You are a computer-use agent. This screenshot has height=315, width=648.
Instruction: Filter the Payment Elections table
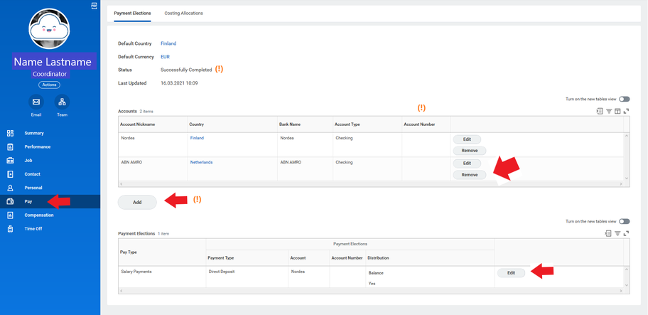click(617, 233)
